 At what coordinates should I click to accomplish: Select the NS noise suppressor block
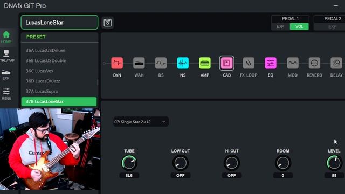[183, 63]
